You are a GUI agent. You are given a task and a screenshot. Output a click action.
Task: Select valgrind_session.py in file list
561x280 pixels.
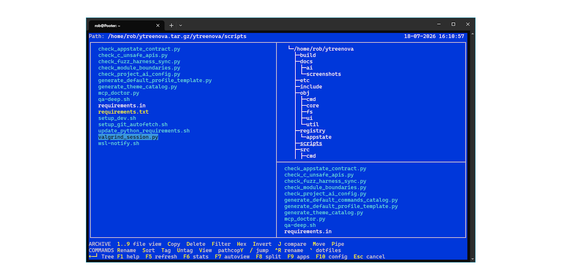pyautogui.click(x=128, y=137)
